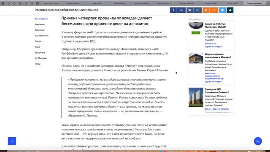Share article on Odnoklassniki

pyautogui.click(x=206, y=10)
